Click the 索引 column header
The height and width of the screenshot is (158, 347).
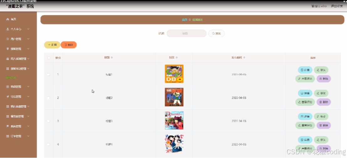coord(58,58)
